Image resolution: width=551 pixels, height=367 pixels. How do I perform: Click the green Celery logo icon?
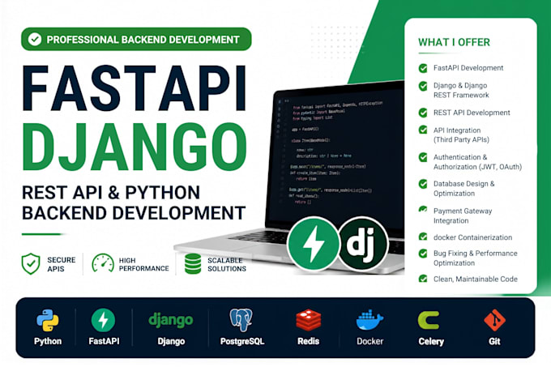pos(429,320)
